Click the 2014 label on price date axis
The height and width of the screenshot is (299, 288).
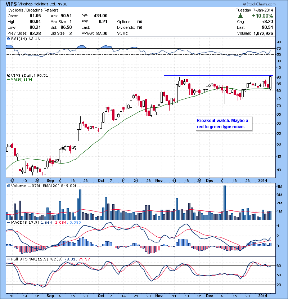[x=263, y=180]
